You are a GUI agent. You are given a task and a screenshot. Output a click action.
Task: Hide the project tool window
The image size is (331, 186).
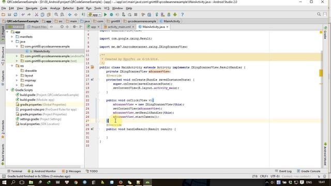(81, 27)
